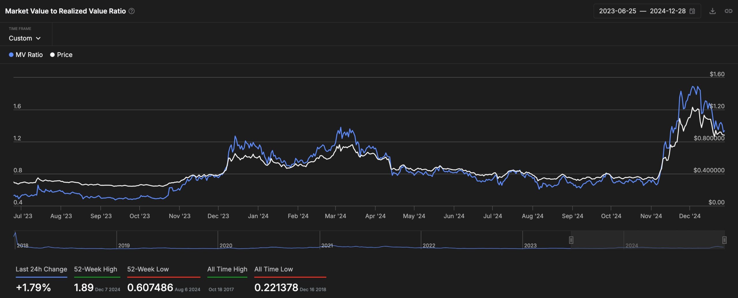This screenshot has height=298, width=738.
Task: Grab the left range slider handle
Action: coord(571,240)
